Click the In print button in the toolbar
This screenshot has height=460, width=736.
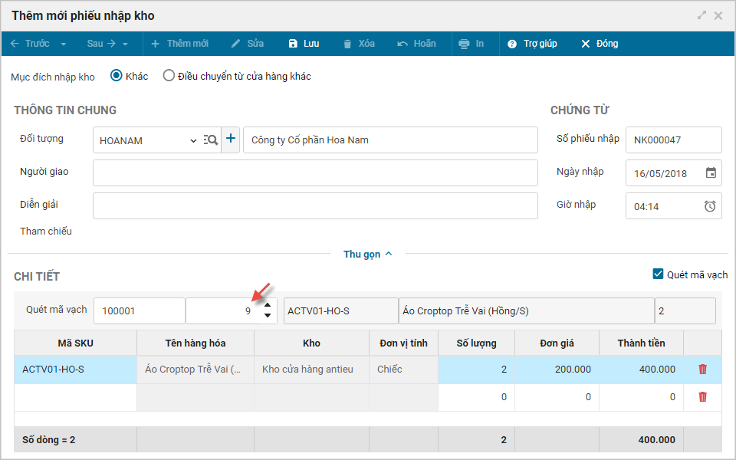[471, 44]
